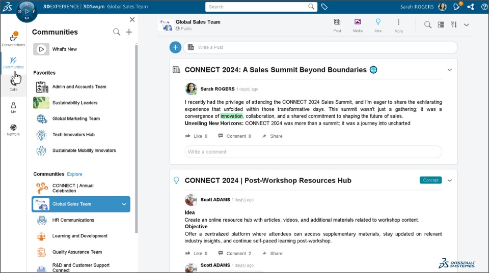
Task: Open Admin and Accounts Team community
Action: (x=79, y=87)
